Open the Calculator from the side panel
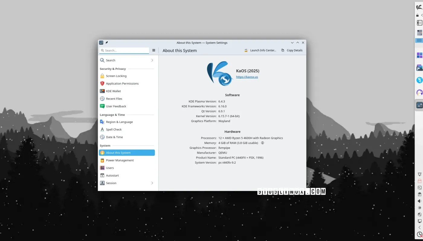The height and width of the screenshot is (241, 423). 419,33
